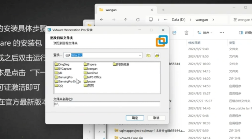Go up one folder level in VMware dialog
The width and height of the screenshot is (252, 139).
148,55
